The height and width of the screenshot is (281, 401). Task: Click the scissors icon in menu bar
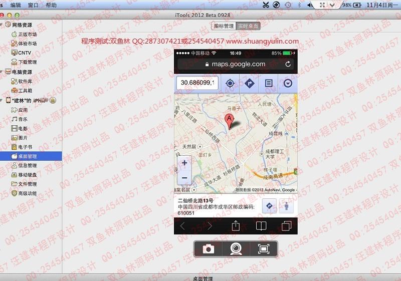pos(266,5)
